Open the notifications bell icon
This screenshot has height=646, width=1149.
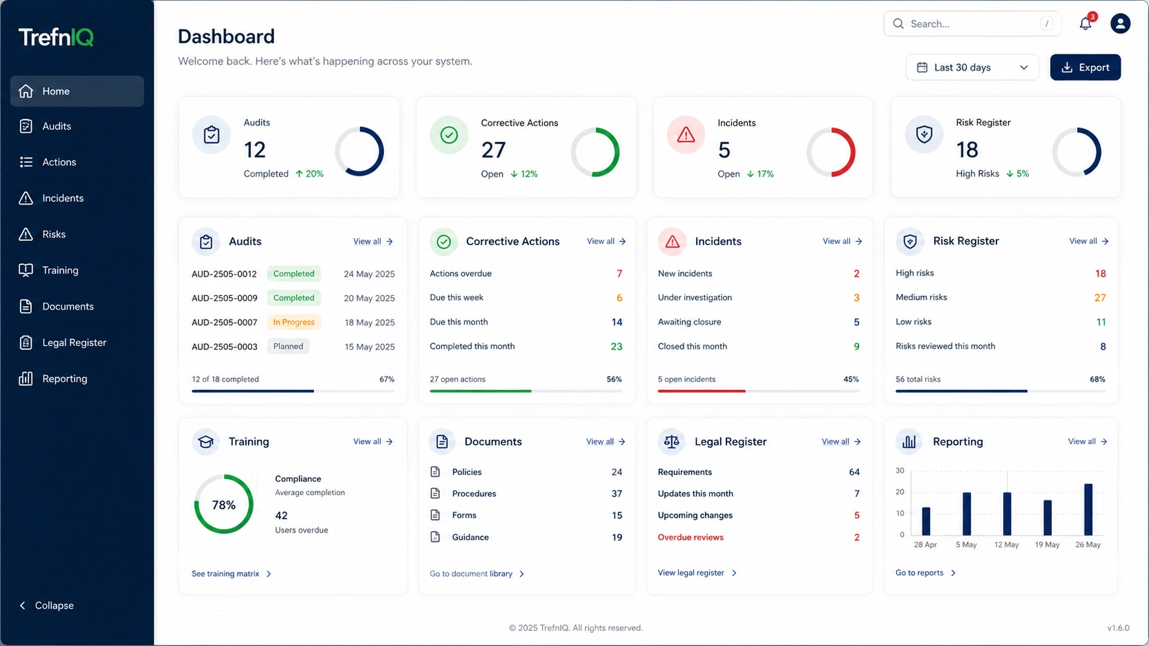[x=1085, y=23]
